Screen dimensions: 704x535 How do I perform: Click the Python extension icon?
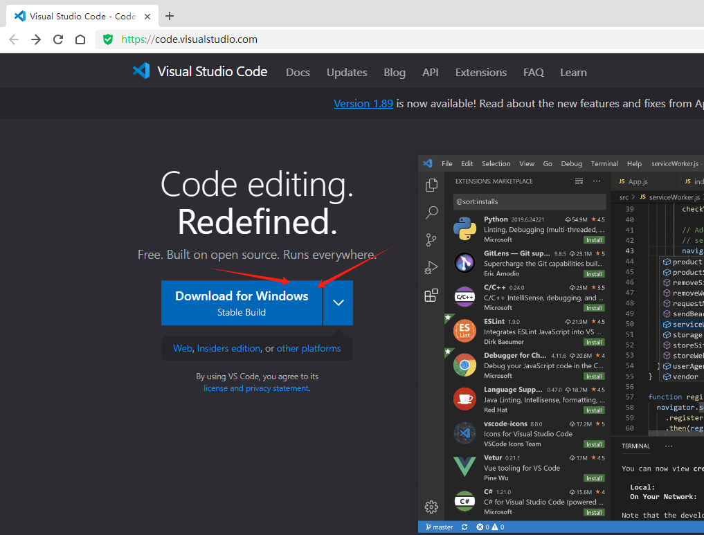click(464, 228)
